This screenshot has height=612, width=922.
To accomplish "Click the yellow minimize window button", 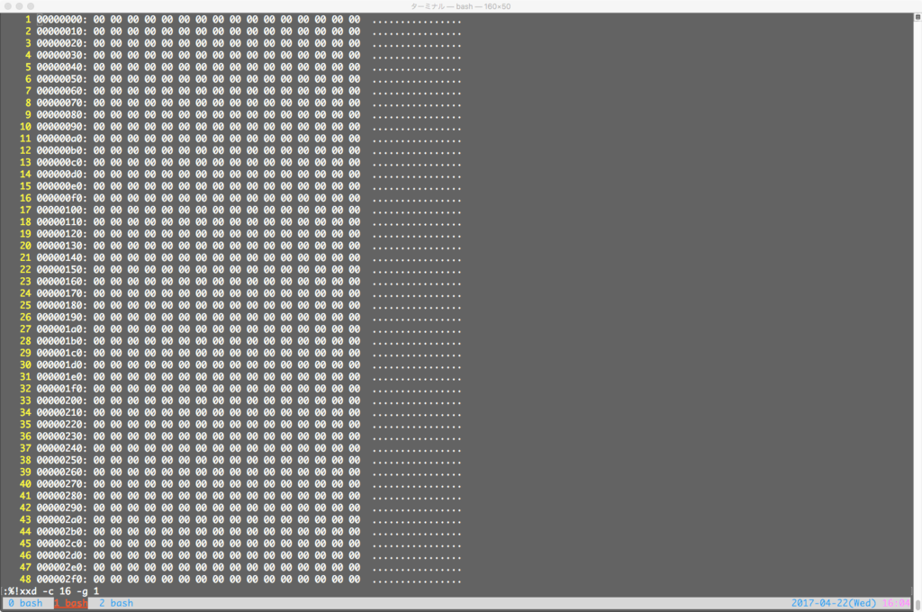I will (20, 6).
